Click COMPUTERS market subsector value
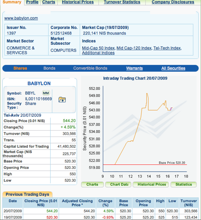This screenshot has width=201, height=220. [64, 50]
